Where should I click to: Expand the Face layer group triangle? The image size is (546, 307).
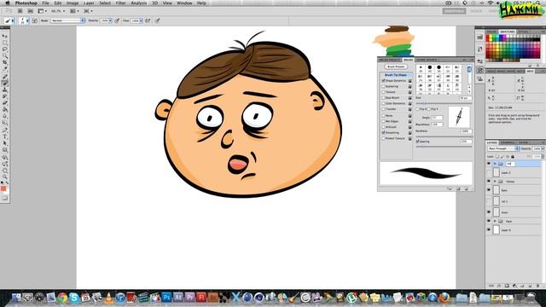click(x=495, y=221)
